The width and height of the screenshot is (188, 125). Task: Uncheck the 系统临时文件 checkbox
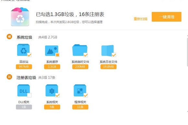pos(86,55)
